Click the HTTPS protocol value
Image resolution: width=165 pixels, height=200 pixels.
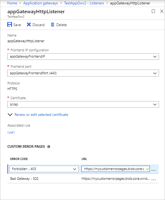[x=12, y=89]
